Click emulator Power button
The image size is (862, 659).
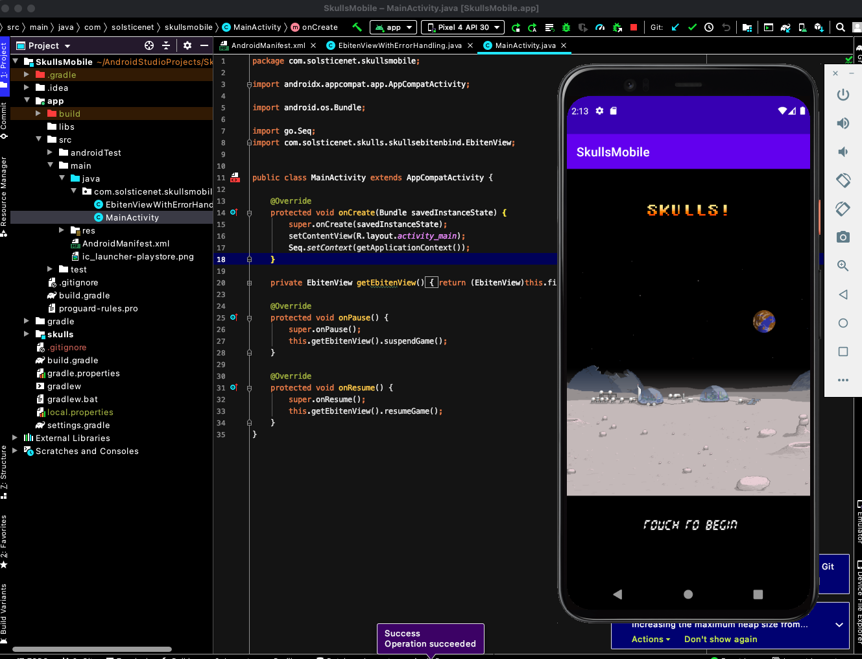843,95
